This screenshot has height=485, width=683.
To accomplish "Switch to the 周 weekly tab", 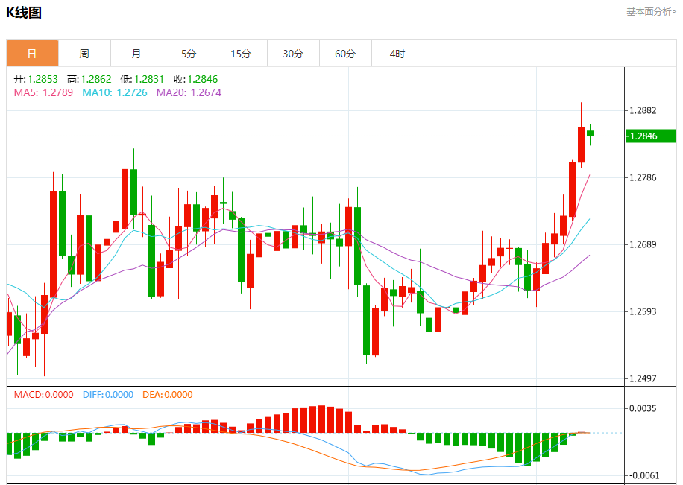I will click(84, 54).
